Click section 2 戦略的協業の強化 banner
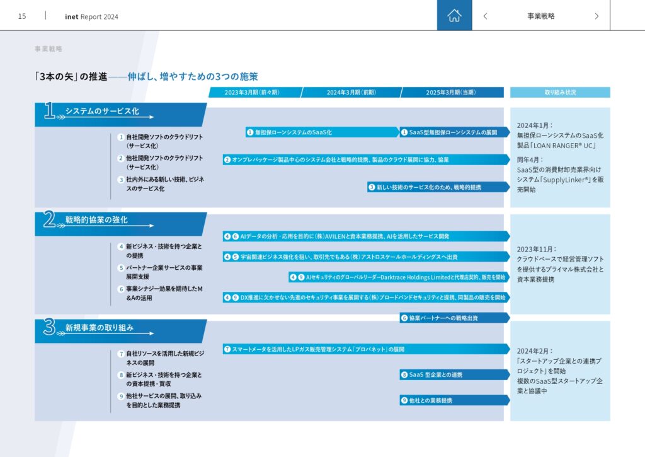Screen dimensions: 645x457 pyautogui.click(x=120, y=224)
